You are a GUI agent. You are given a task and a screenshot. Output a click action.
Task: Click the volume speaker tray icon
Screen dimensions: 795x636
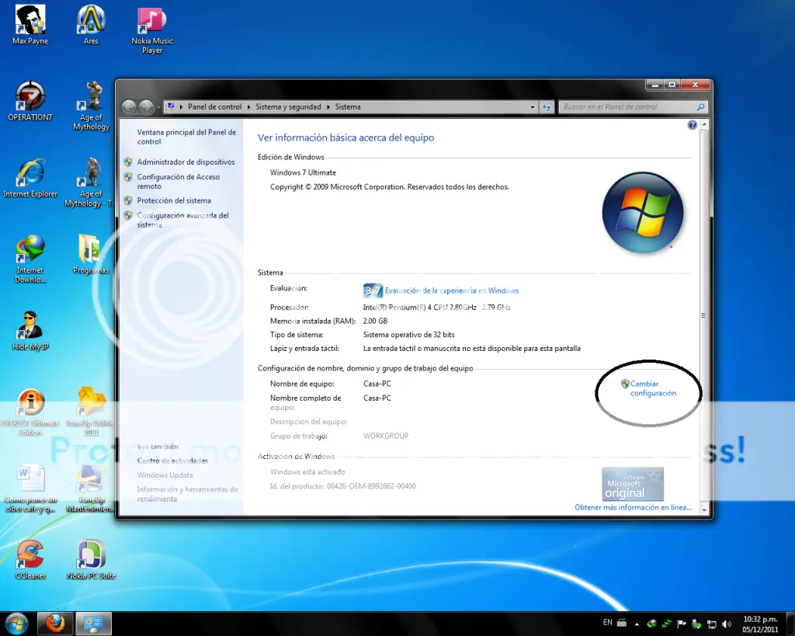[727, 624]
